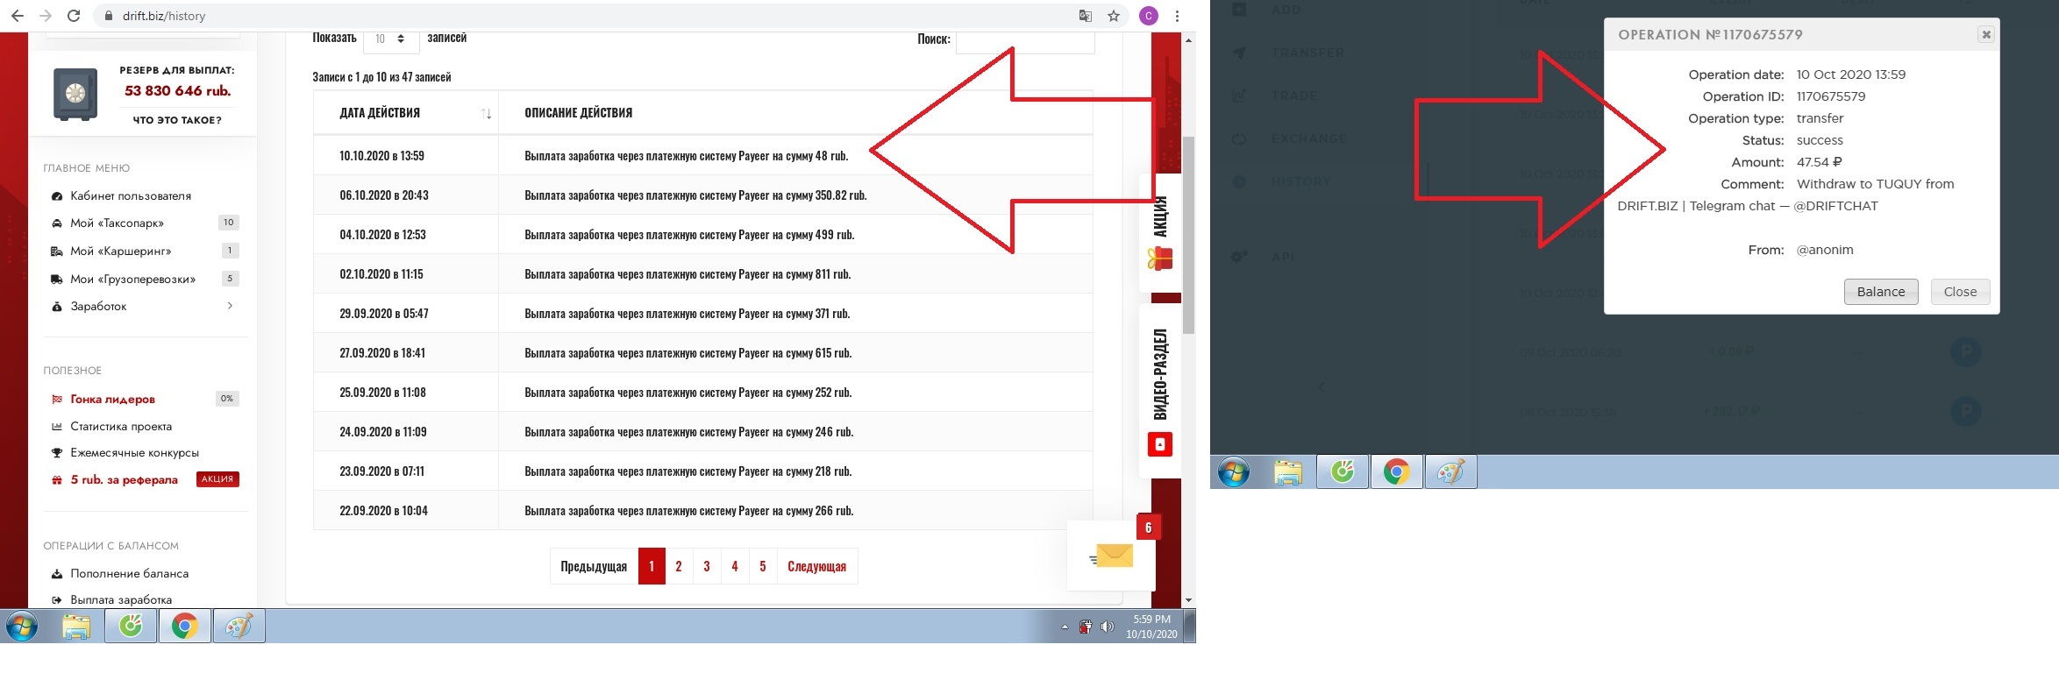Select row dated 25.09.2020 в 11:08
The image size is (2059, 673).
pyautogui.click(x=702, y=393)
